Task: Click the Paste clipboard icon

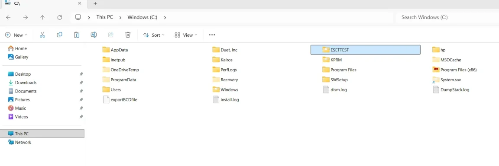Action: (77, 35)
